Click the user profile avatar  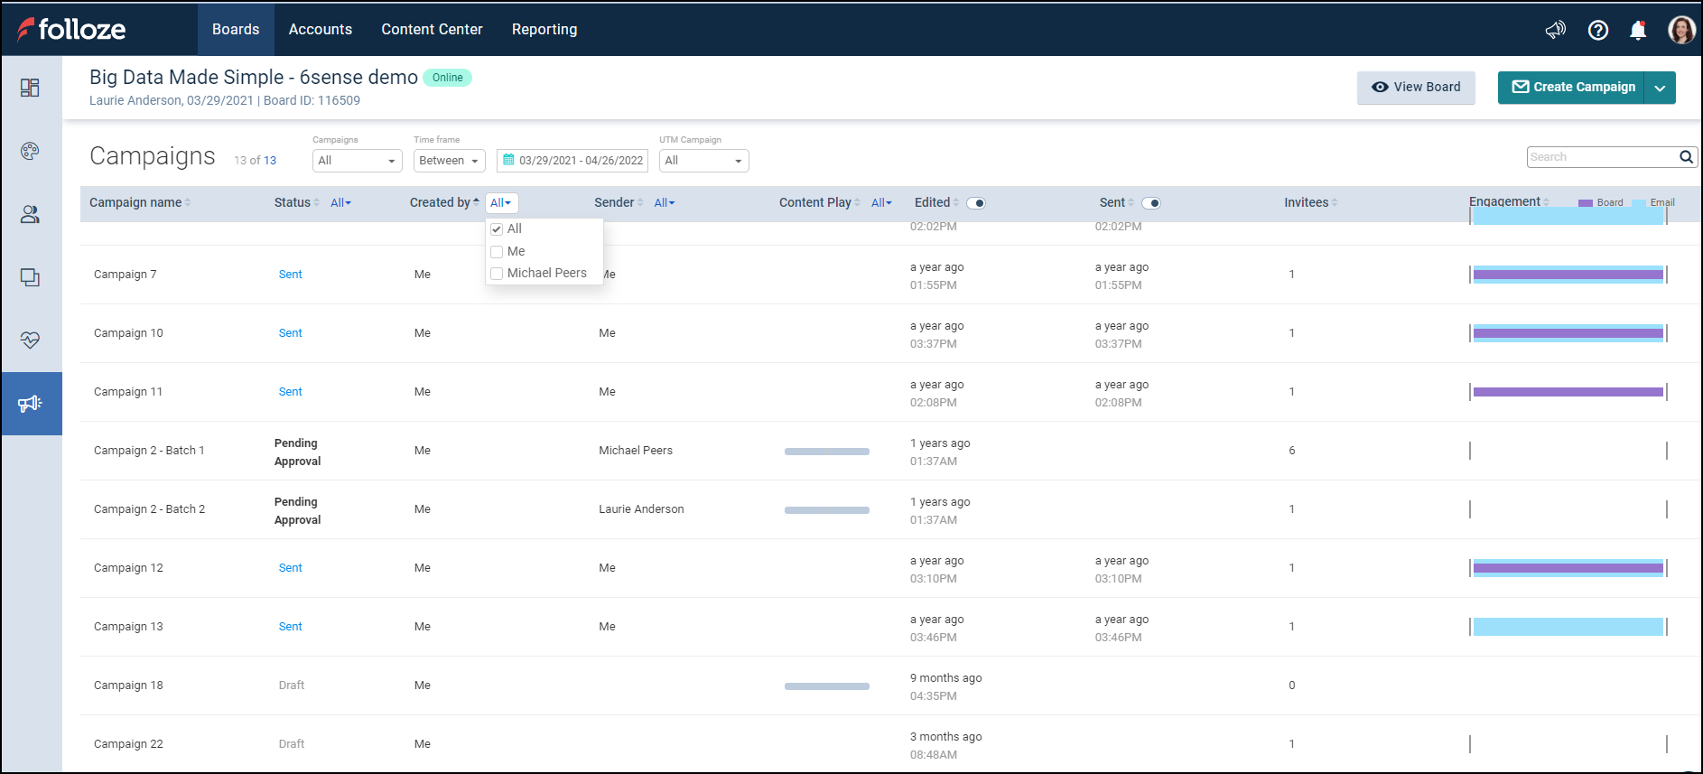[1680, 30]
